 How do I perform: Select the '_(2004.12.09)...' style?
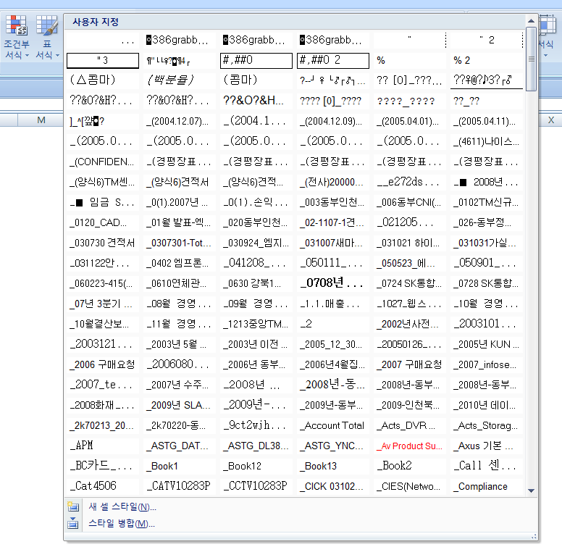(333, 121)
